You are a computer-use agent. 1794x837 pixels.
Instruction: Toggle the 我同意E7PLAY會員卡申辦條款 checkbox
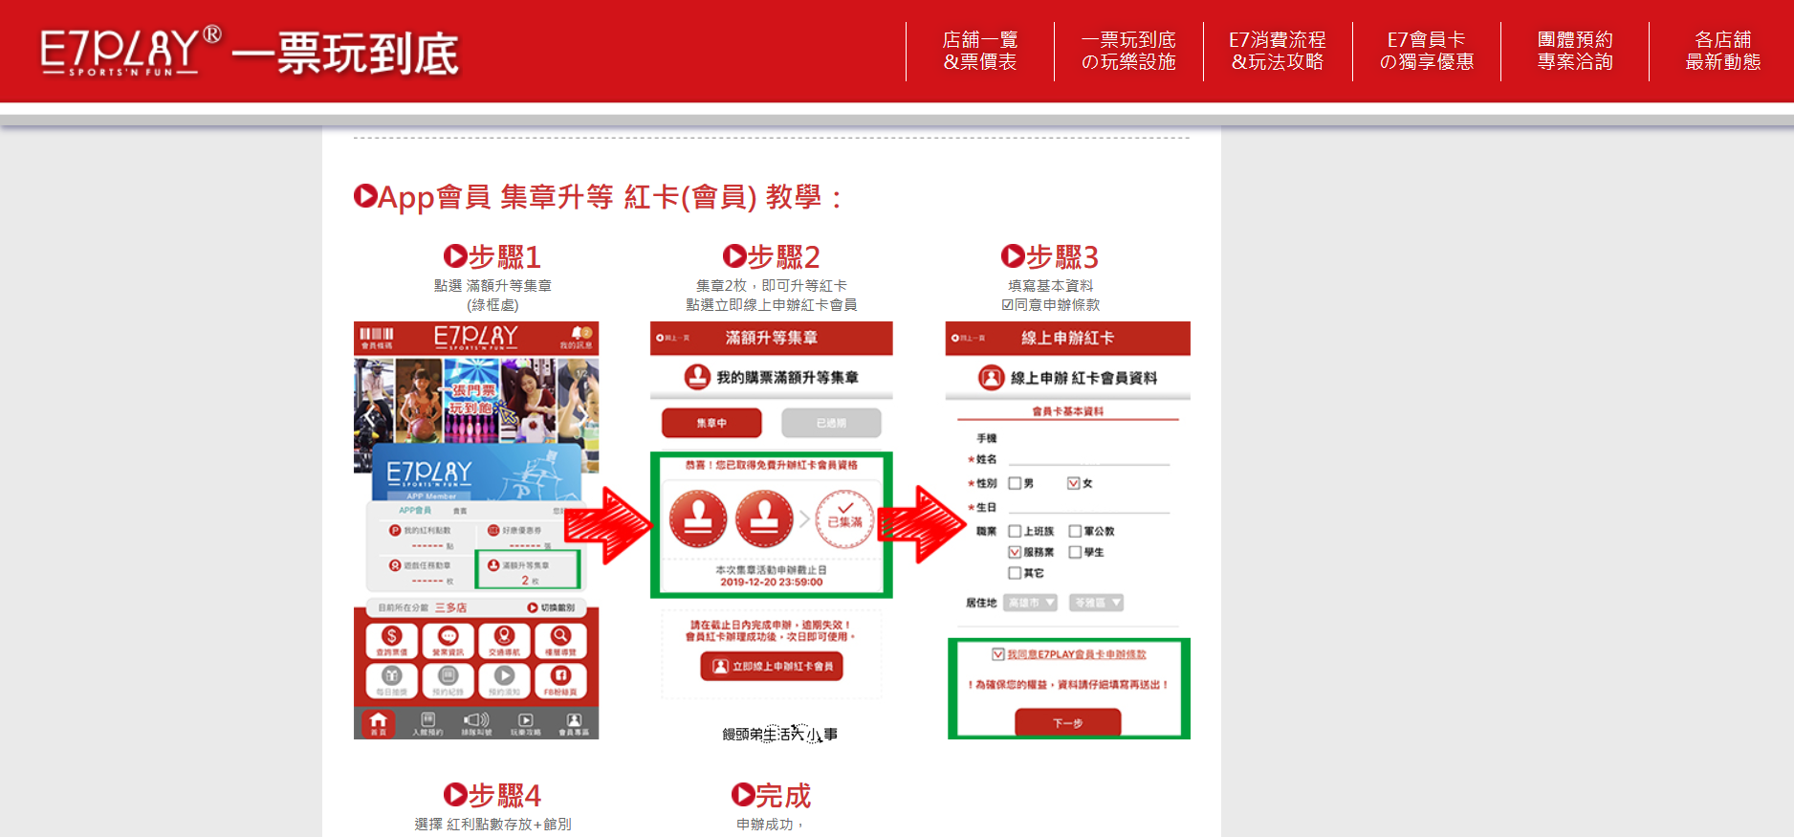coord(997,654)
